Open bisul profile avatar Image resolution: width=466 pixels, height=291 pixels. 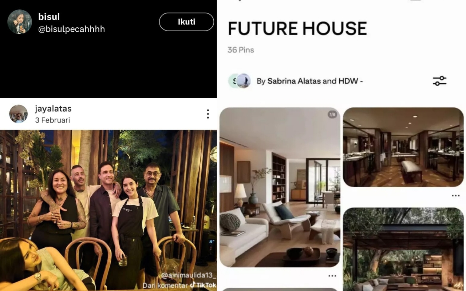(20, 22)
